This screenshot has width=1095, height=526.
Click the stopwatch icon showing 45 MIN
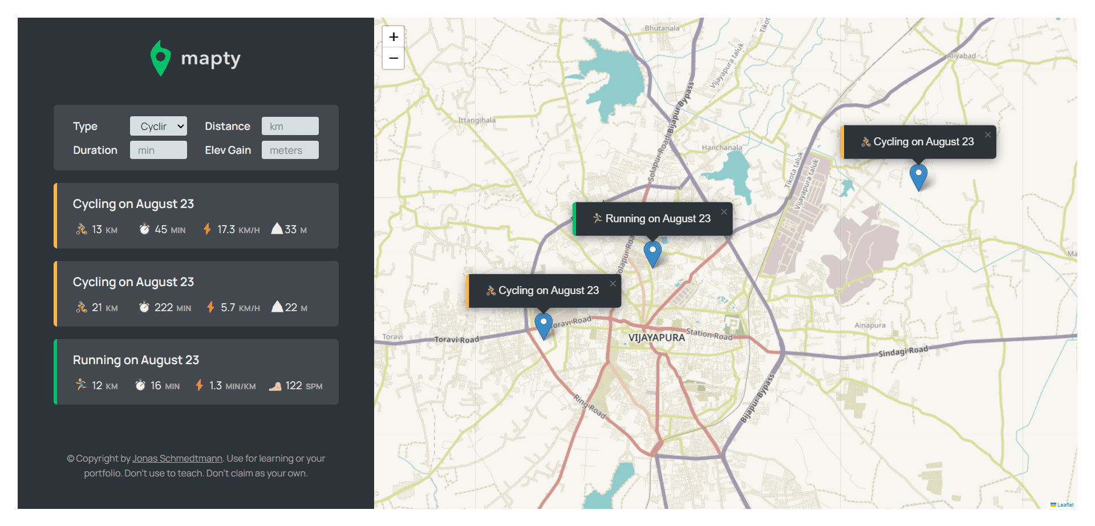[x=144, y=229]
